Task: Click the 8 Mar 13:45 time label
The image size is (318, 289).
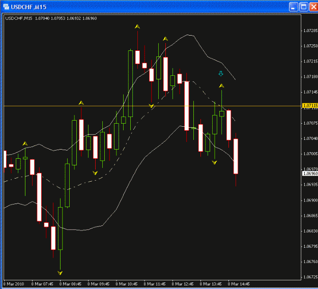Action: (x=211, y=284)
